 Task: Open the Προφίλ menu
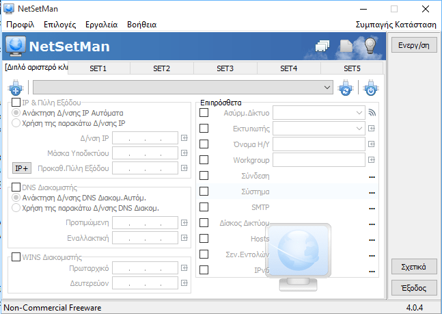(20, 25)
